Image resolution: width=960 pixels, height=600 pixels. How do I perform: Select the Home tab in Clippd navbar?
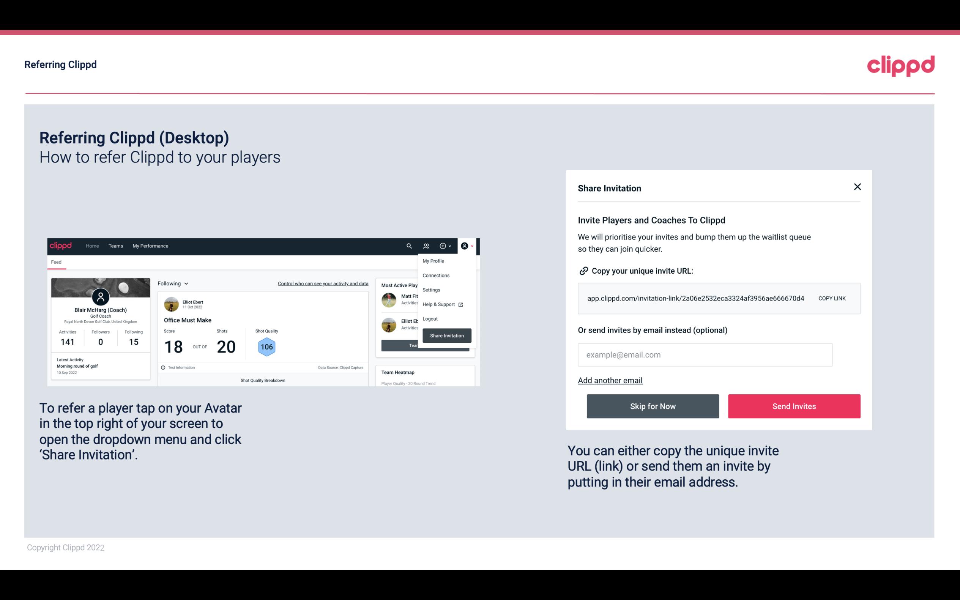[92, 246]
